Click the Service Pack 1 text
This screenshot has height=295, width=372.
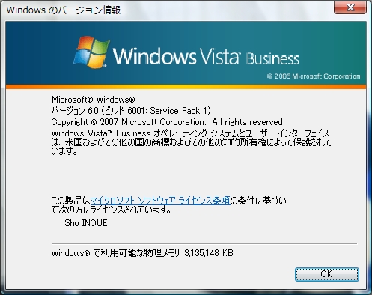tap(179, 111)
